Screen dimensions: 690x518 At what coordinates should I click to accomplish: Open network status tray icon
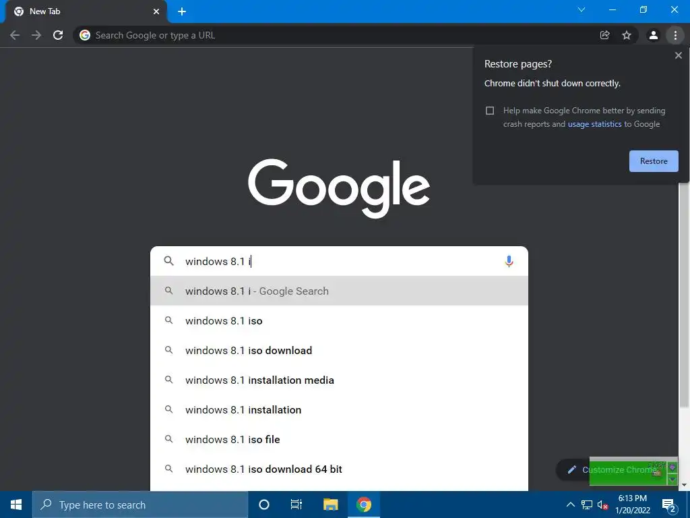tap(587, 505)
